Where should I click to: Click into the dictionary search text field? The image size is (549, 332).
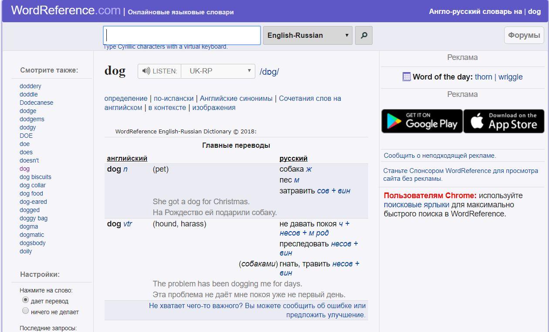182,36
